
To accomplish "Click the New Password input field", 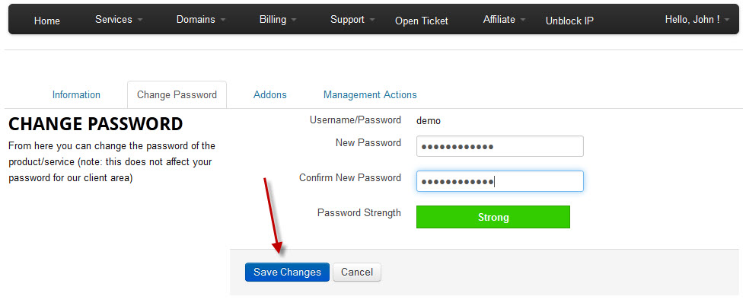I will coord(499,146).
